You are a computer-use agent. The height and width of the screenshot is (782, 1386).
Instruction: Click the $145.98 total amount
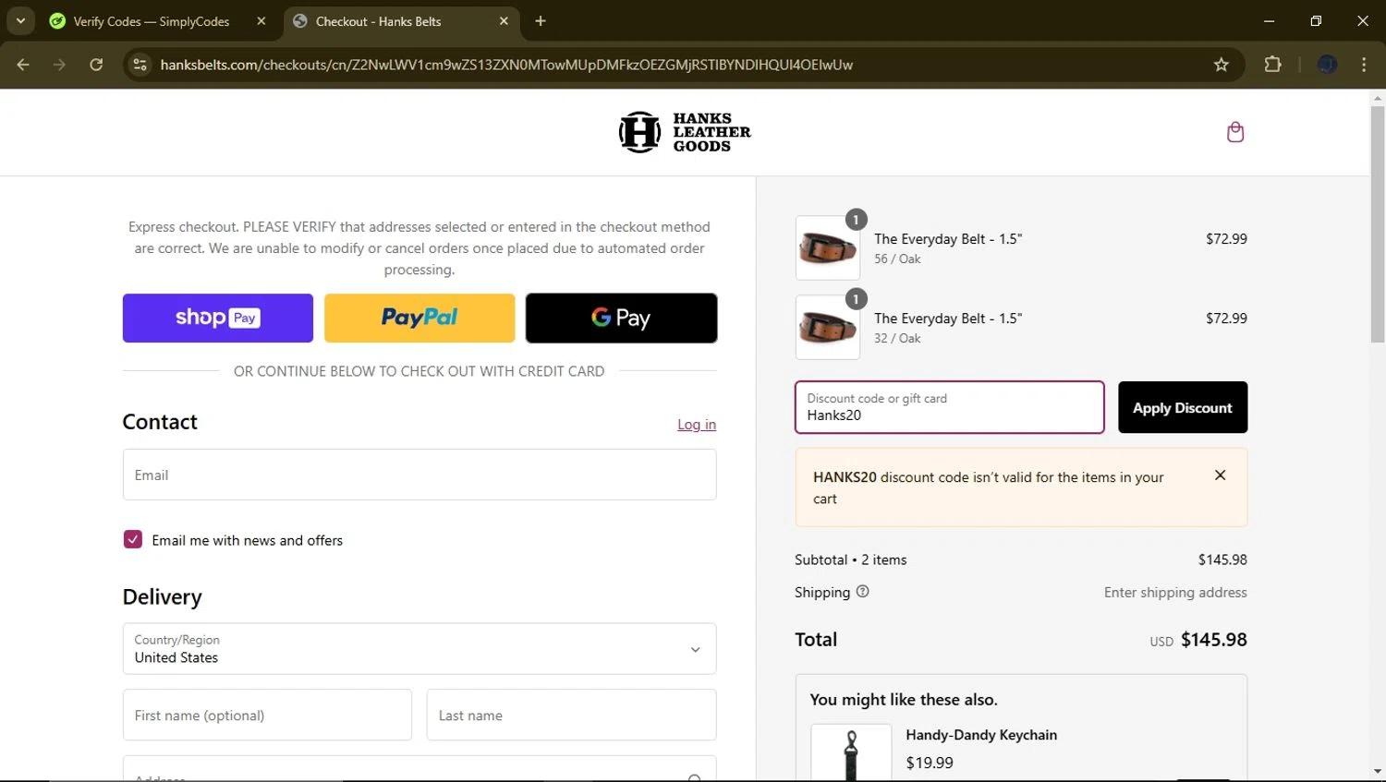coord(1213,640)
